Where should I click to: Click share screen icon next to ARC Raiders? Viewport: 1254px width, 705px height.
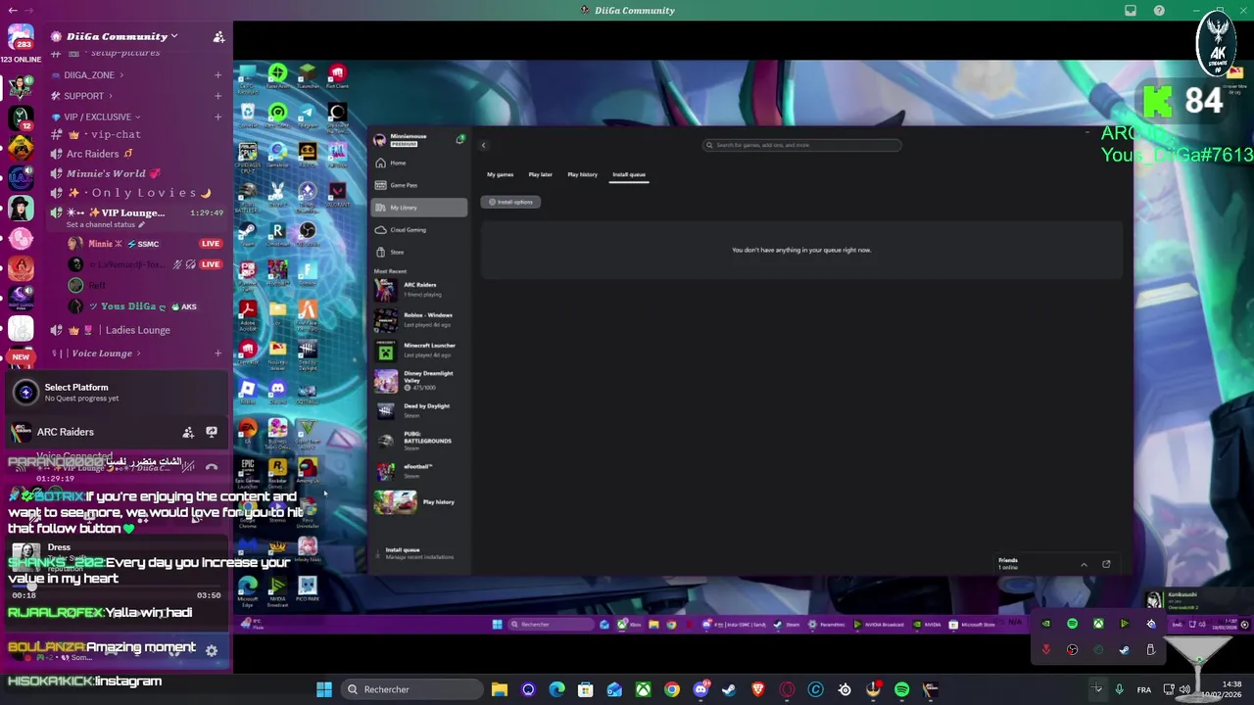coord(212,432)
